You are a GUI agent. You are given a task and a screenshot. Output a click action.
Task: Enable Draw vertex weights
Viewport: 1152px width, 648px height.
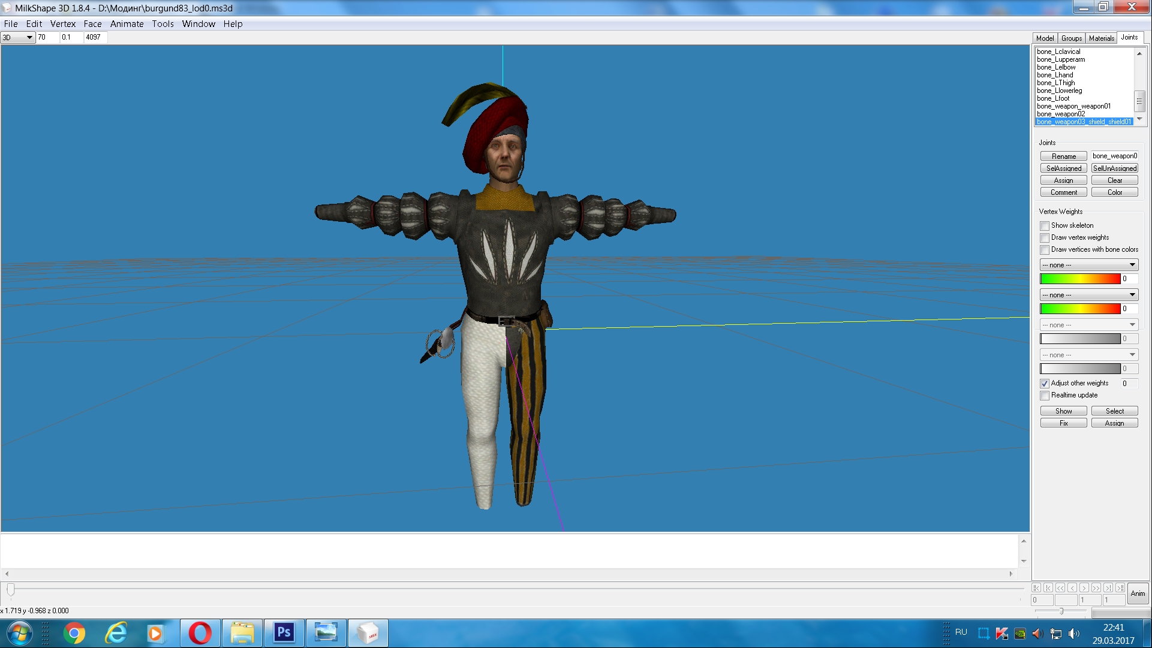pos(1045,238)
